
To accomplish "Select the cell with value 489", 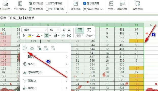I will (x=122, y=45).
